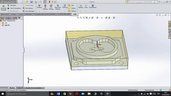This screenshot has height=96, width=171.
Task: Start the Simulate command
Action: tap(12, 5)
